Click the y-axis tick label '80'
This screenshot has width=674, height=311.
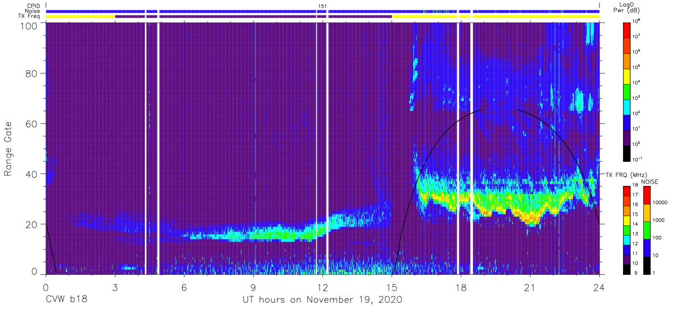(x=32, y=73)
